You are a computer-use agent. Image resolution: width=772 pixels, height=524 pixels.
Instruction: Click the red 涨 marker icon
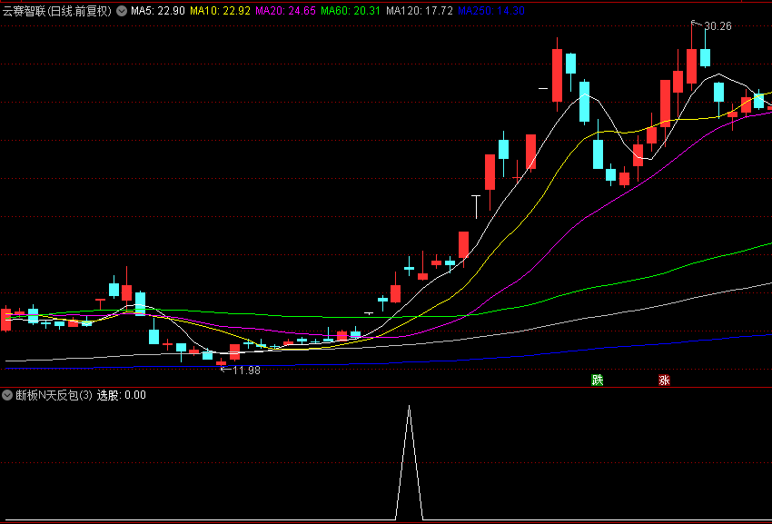point(664,380)
